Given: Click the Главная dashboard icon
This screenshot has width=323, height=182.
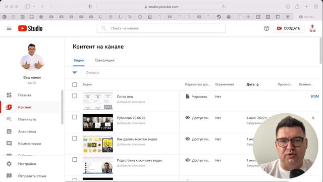Looking at the screenshot, I should click(9, 95).
